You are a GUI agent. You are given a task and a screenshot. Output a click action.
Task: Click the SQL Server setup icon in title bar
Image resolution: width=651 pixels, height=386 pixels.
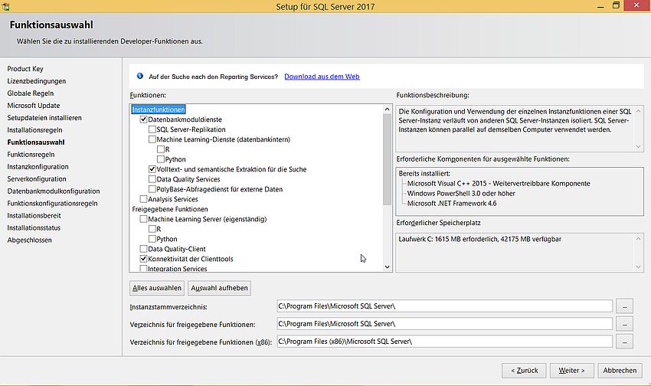(x=5, y=6)
